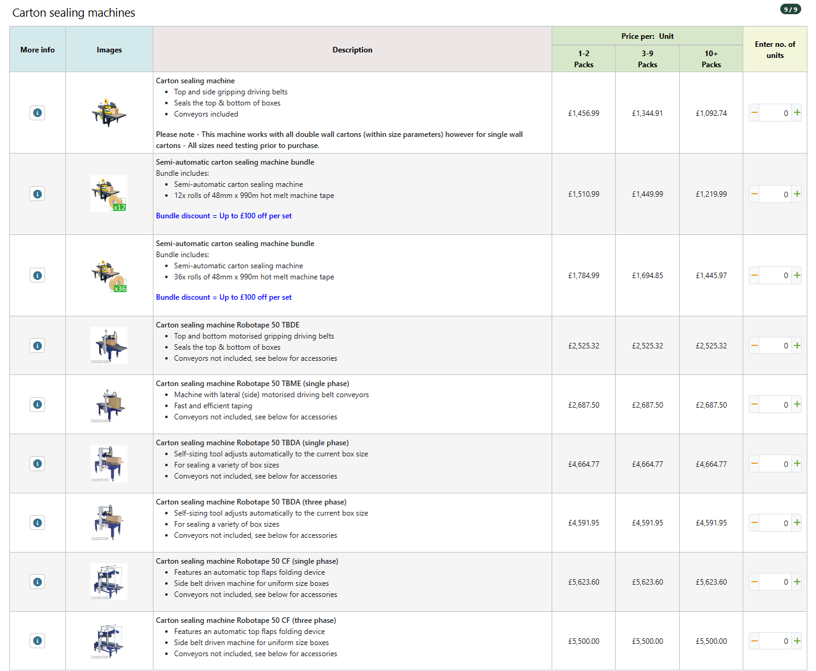Image resolution: width=816 pixels, height=671 pixels.
Task: Open more info for CF single phase
Action: (x=38, y=582)
